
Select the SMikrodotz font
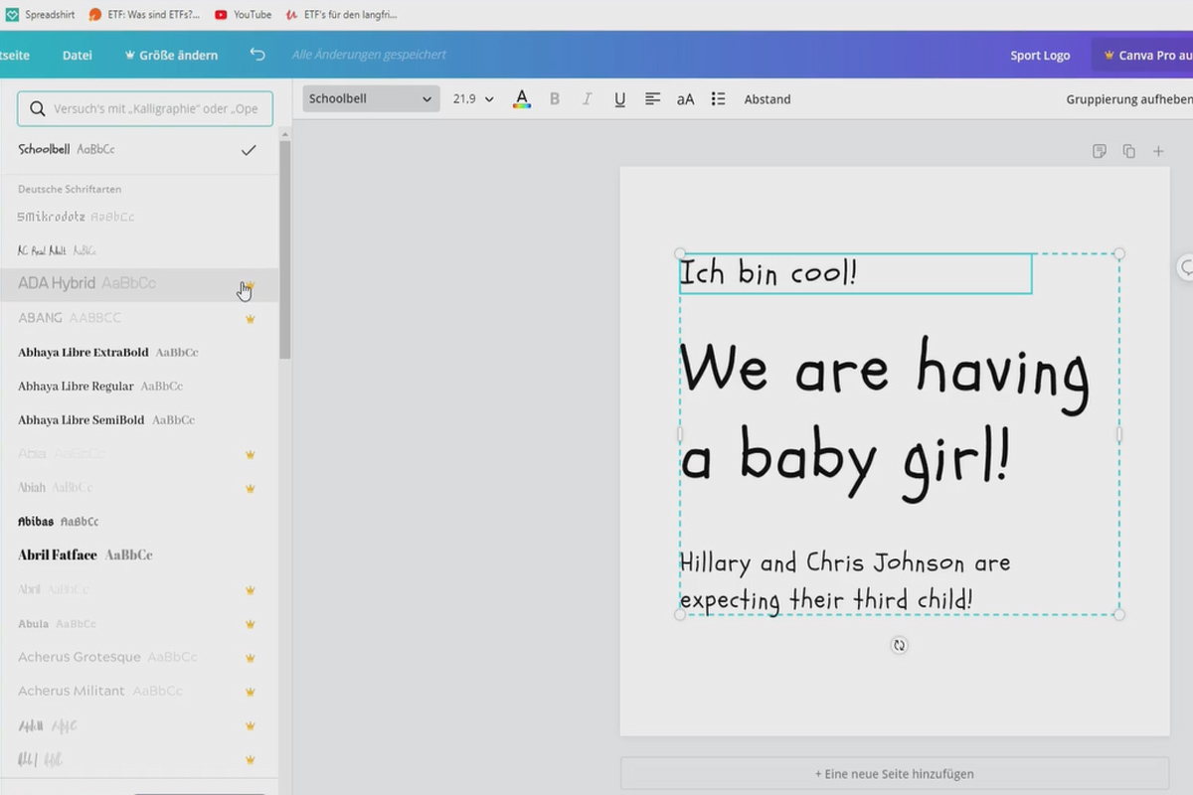(139, 217)
